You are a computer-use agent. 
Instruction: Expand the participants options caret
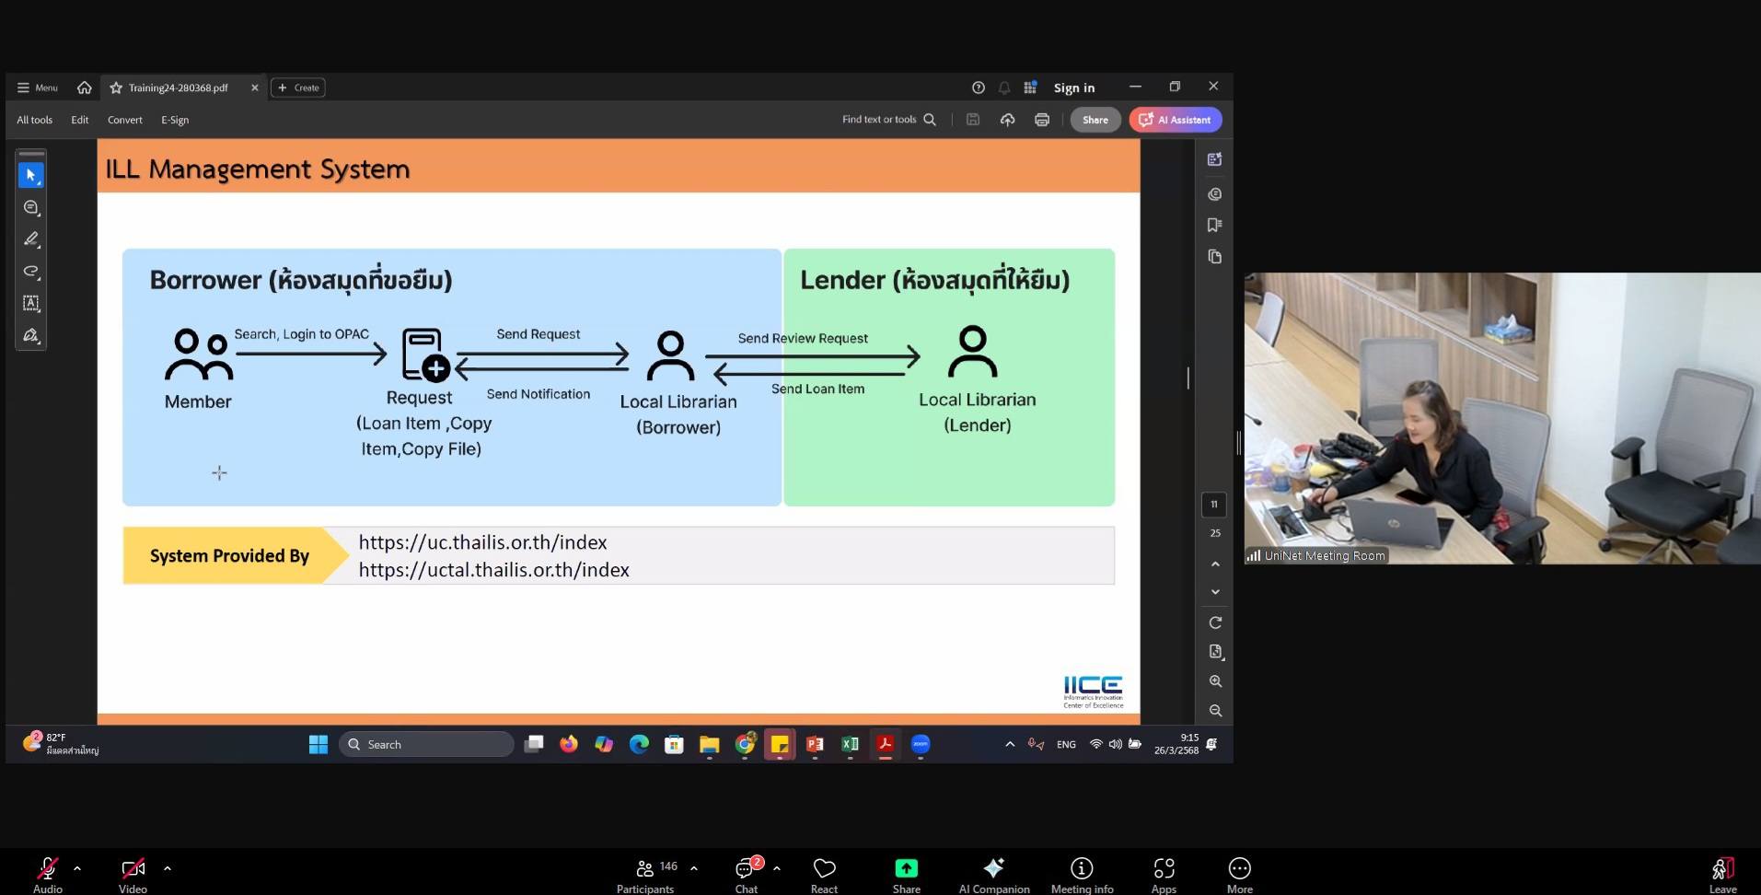point(694,867)
